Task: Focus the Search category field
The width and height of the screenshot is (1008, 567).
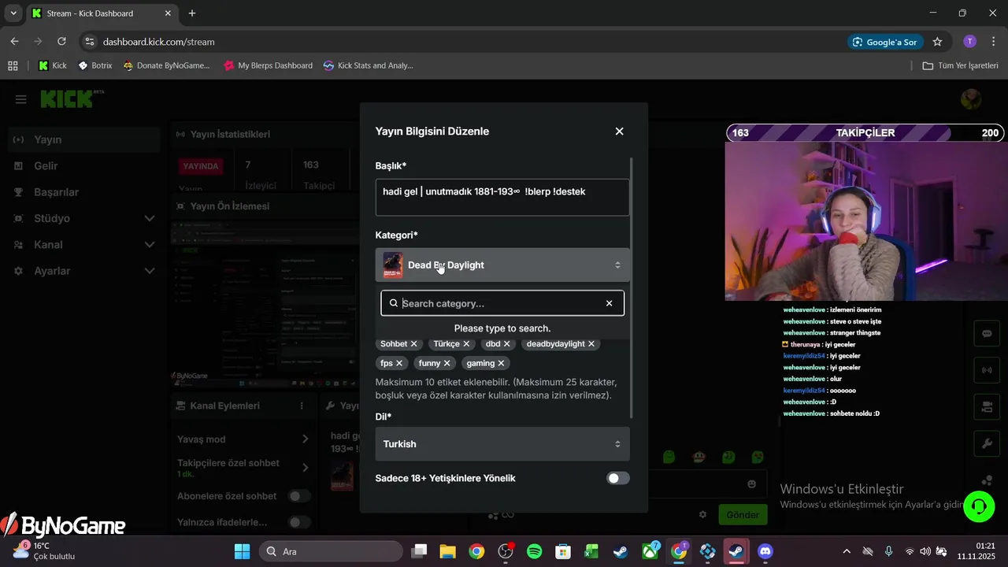Action: pos(502,303)
